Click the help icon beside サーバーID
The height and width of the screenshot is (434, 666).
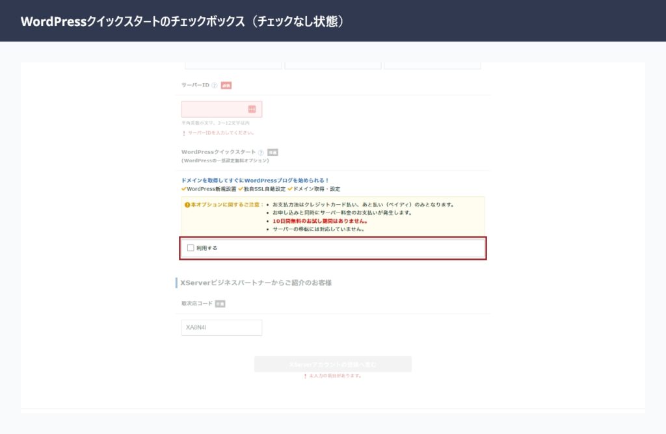point(215,85)
